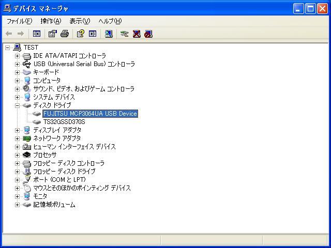Click the Update Driver toolbar icon
The image size is (331, 248).
click(124, 34)
